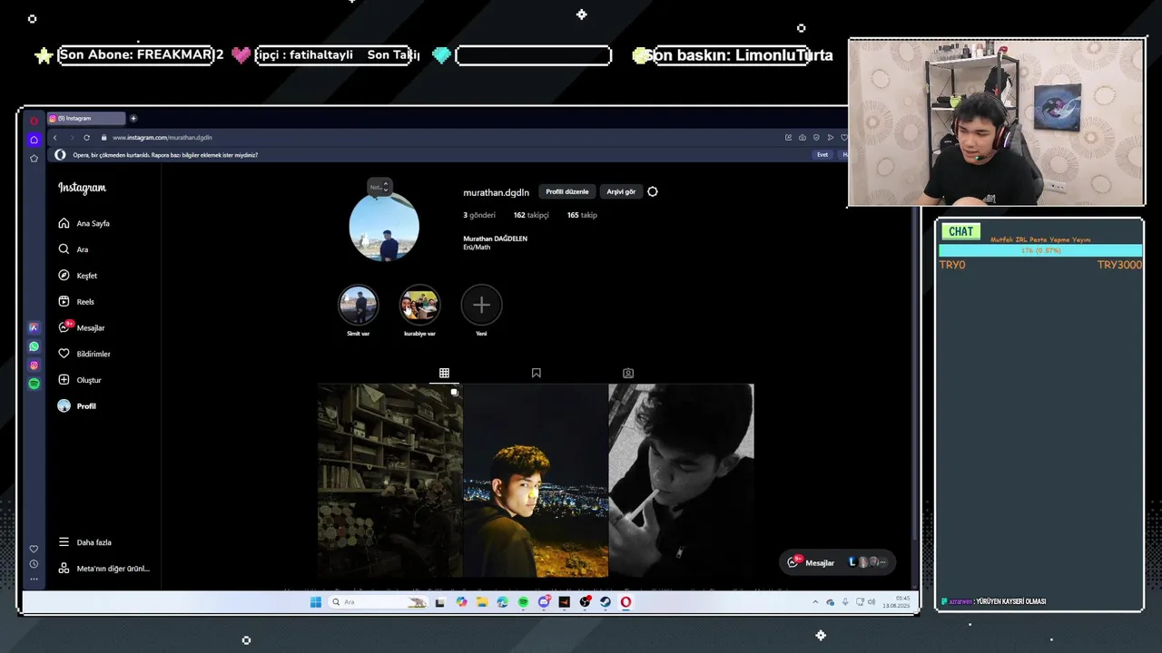Open the Opera sidebar history clock
The image size is (1162, 653).
click(x=34, y=564)
